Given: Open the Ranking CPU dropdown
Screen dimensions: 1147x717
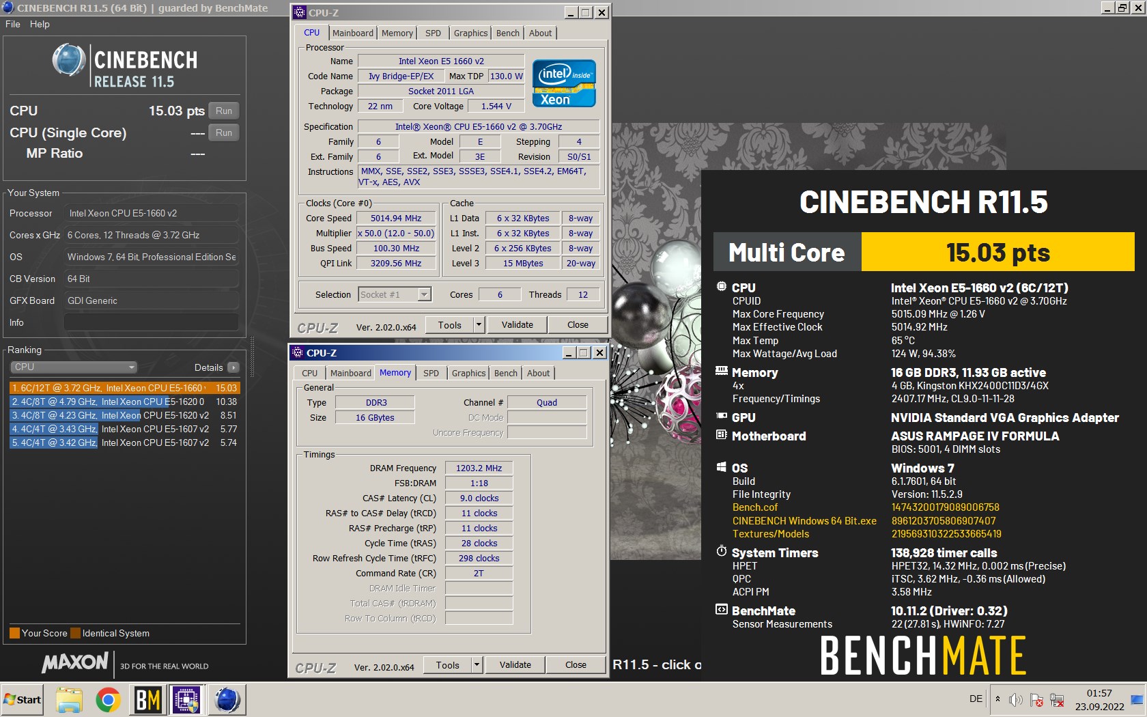Looking at the screenshot, I should point(73,367).
